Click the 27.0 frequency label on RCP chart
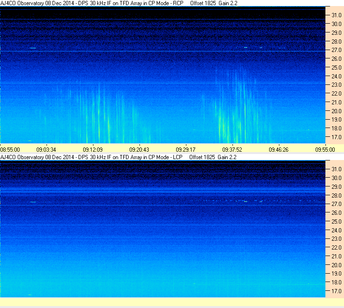344x308 pixels. click(337, 50)
